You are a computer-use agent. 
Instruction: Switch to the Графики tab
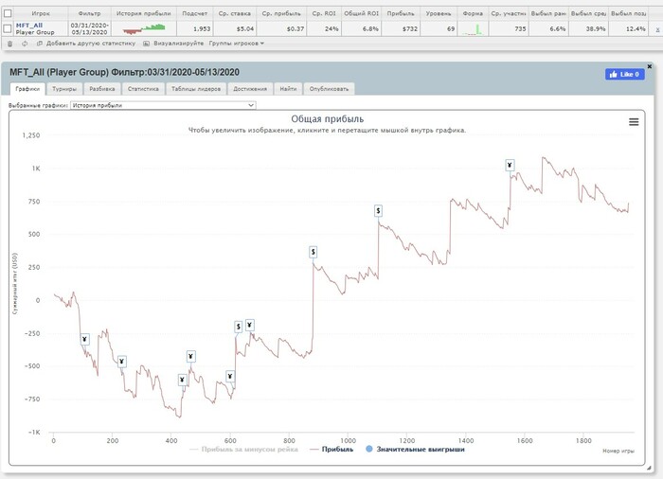coord(27,89)
